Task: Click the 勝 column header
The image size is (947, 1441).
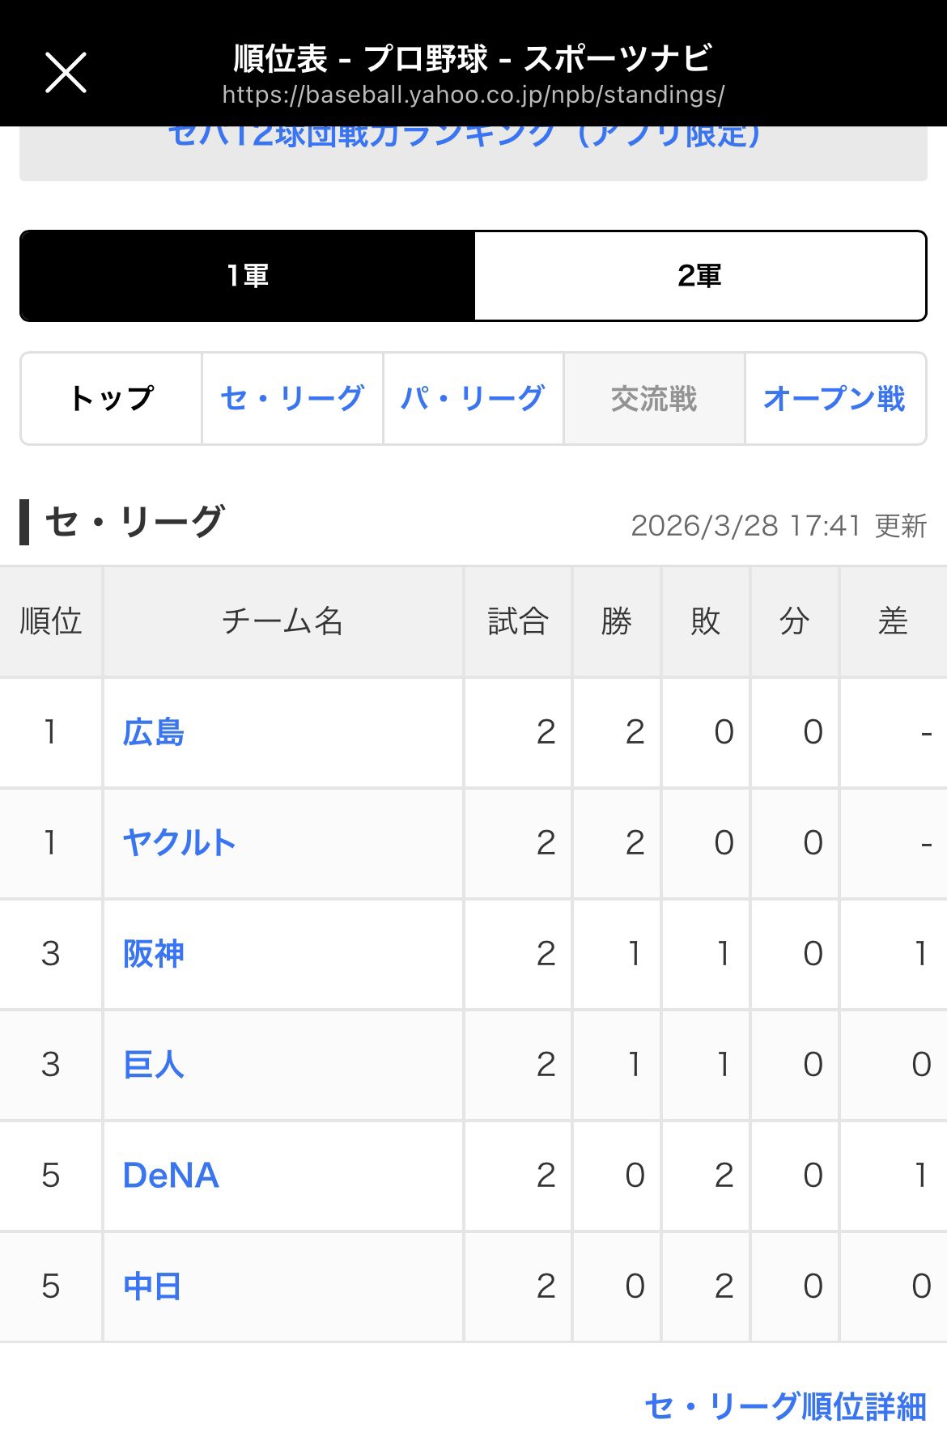Action: pos(617,621)
